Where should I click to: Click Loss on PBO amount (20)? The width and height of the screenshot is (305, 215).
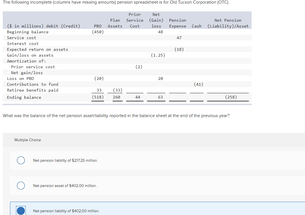pos(161,79)
